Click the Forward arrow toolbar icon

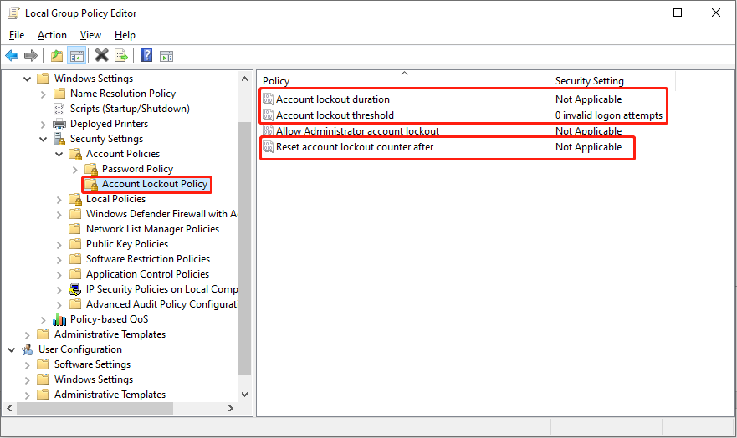point(31,56)
